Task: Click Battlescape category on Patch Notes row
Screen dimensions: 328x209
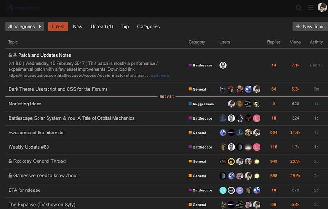Action: (201, 66)
